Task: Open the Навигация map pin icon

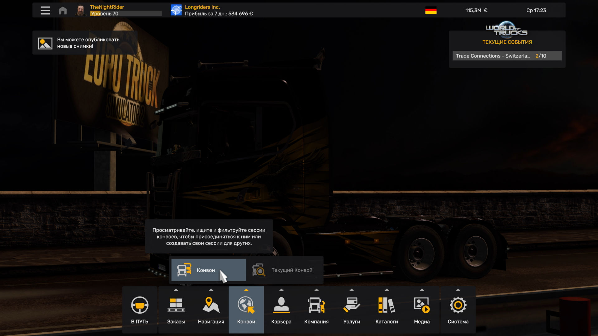Action: 211,305
